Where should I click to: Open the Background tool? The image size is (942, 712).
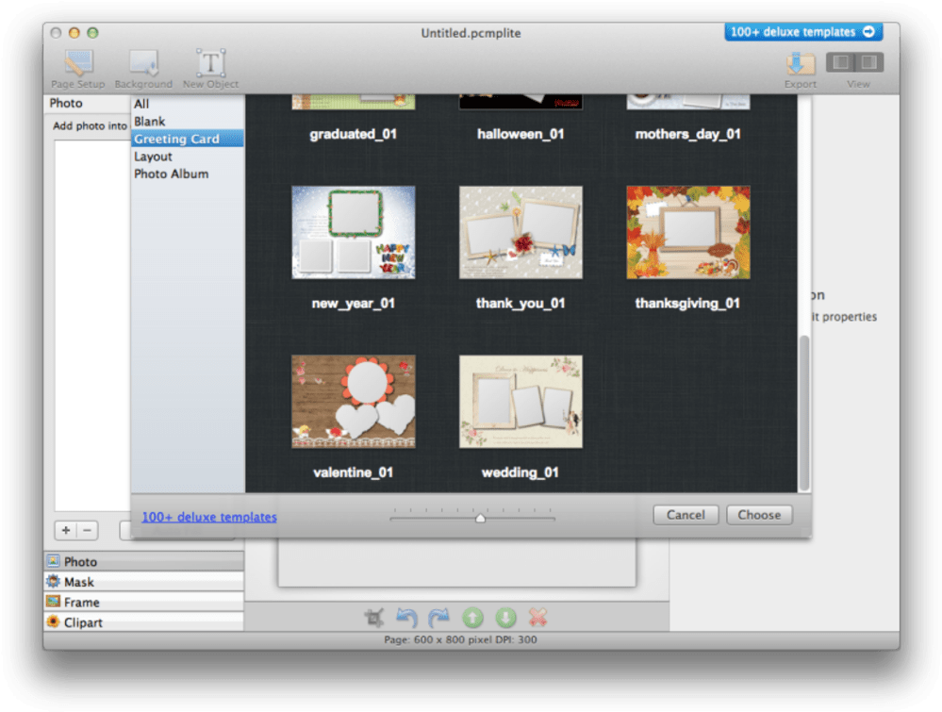tap(143, 69)
